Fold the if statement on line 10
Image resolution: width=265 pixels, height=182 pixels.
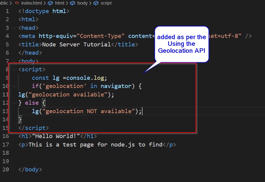point(14,86)
